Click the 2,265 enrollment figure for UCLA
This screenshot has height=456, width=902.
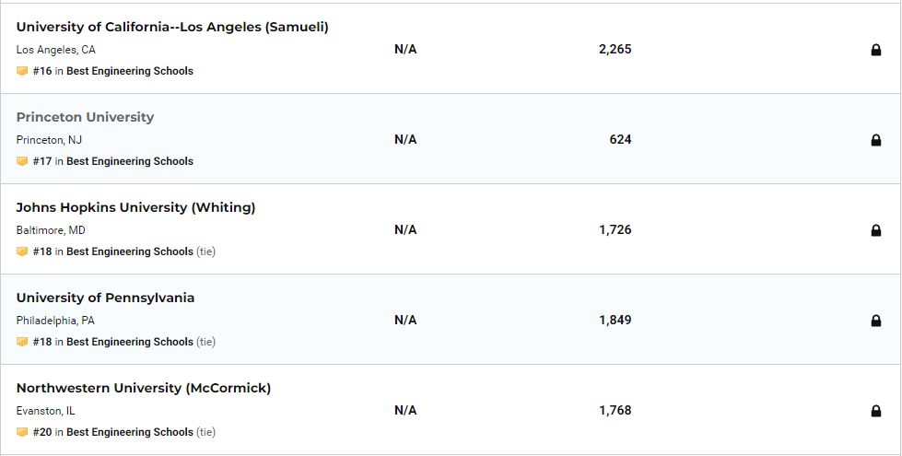(615, 49)
